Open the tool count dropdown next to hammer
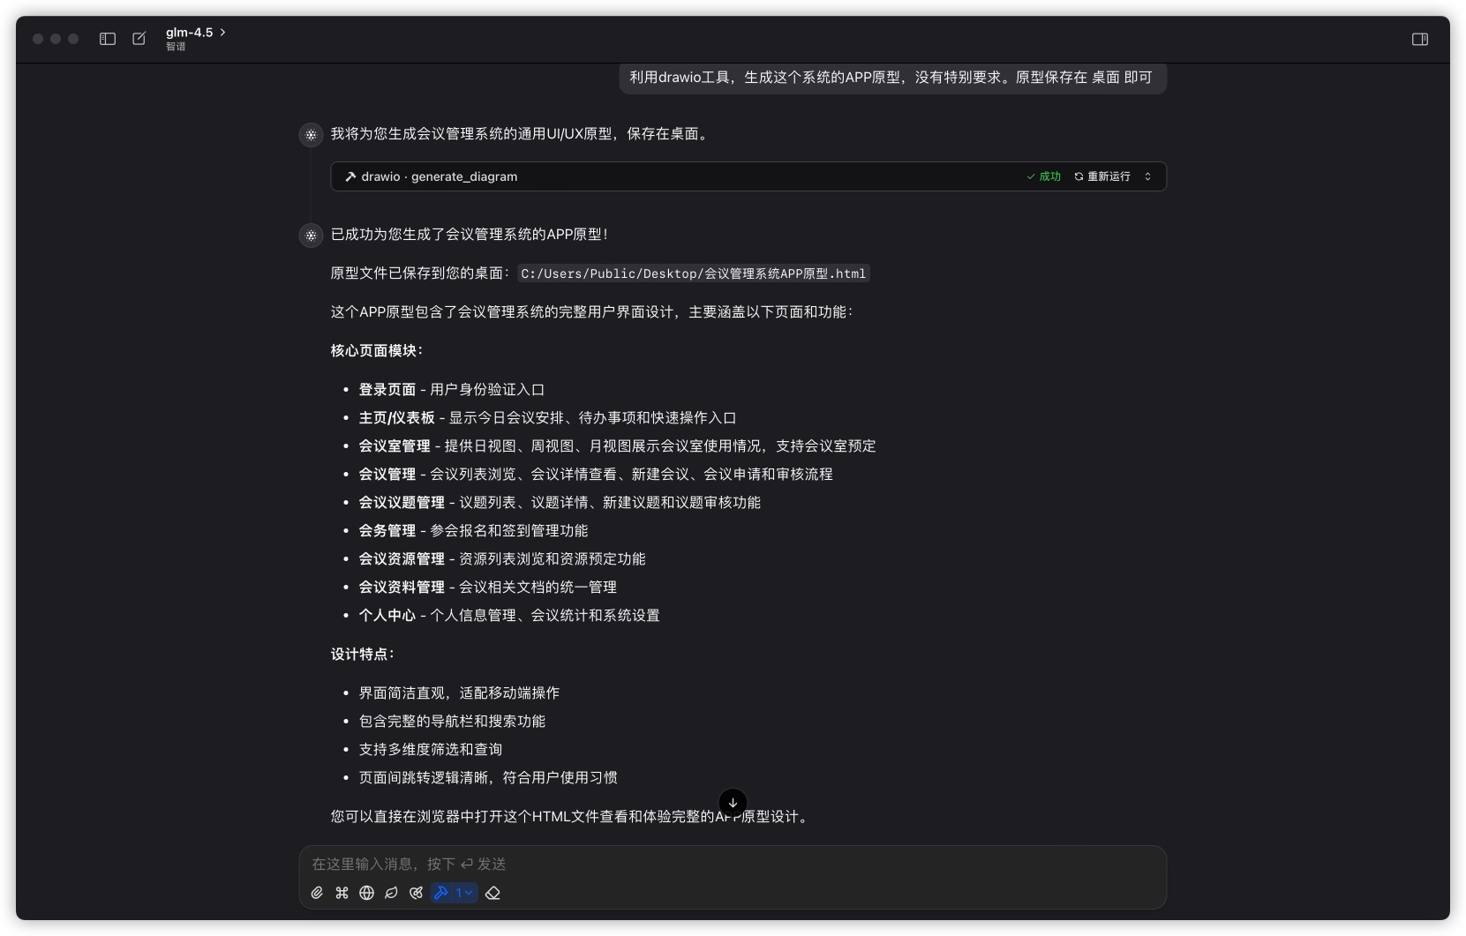The width and height of the screenshot is (1466, 936). point(462,893)
